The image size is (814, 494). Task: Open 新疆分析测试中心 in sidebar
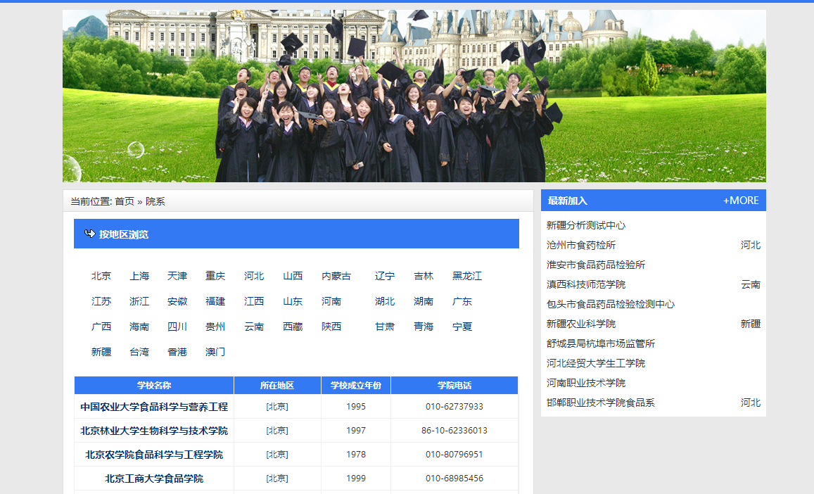586,225
